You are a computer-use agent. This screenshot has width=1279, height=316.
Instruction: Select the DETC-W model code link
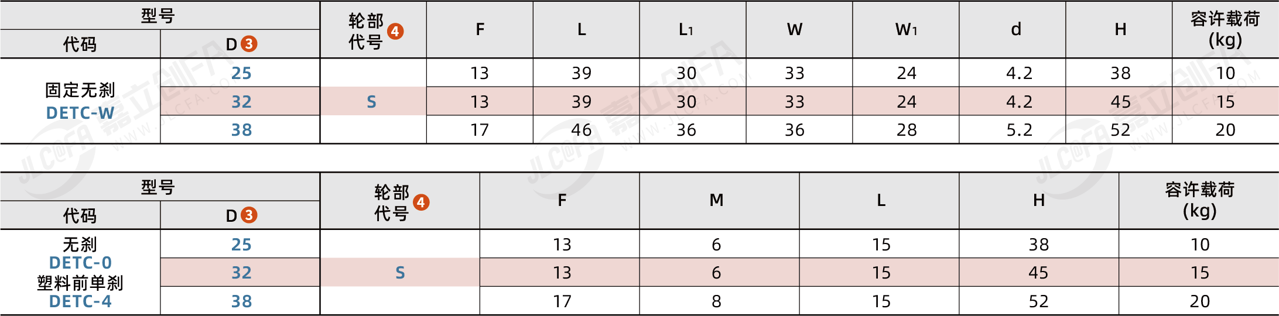[80, 113]
